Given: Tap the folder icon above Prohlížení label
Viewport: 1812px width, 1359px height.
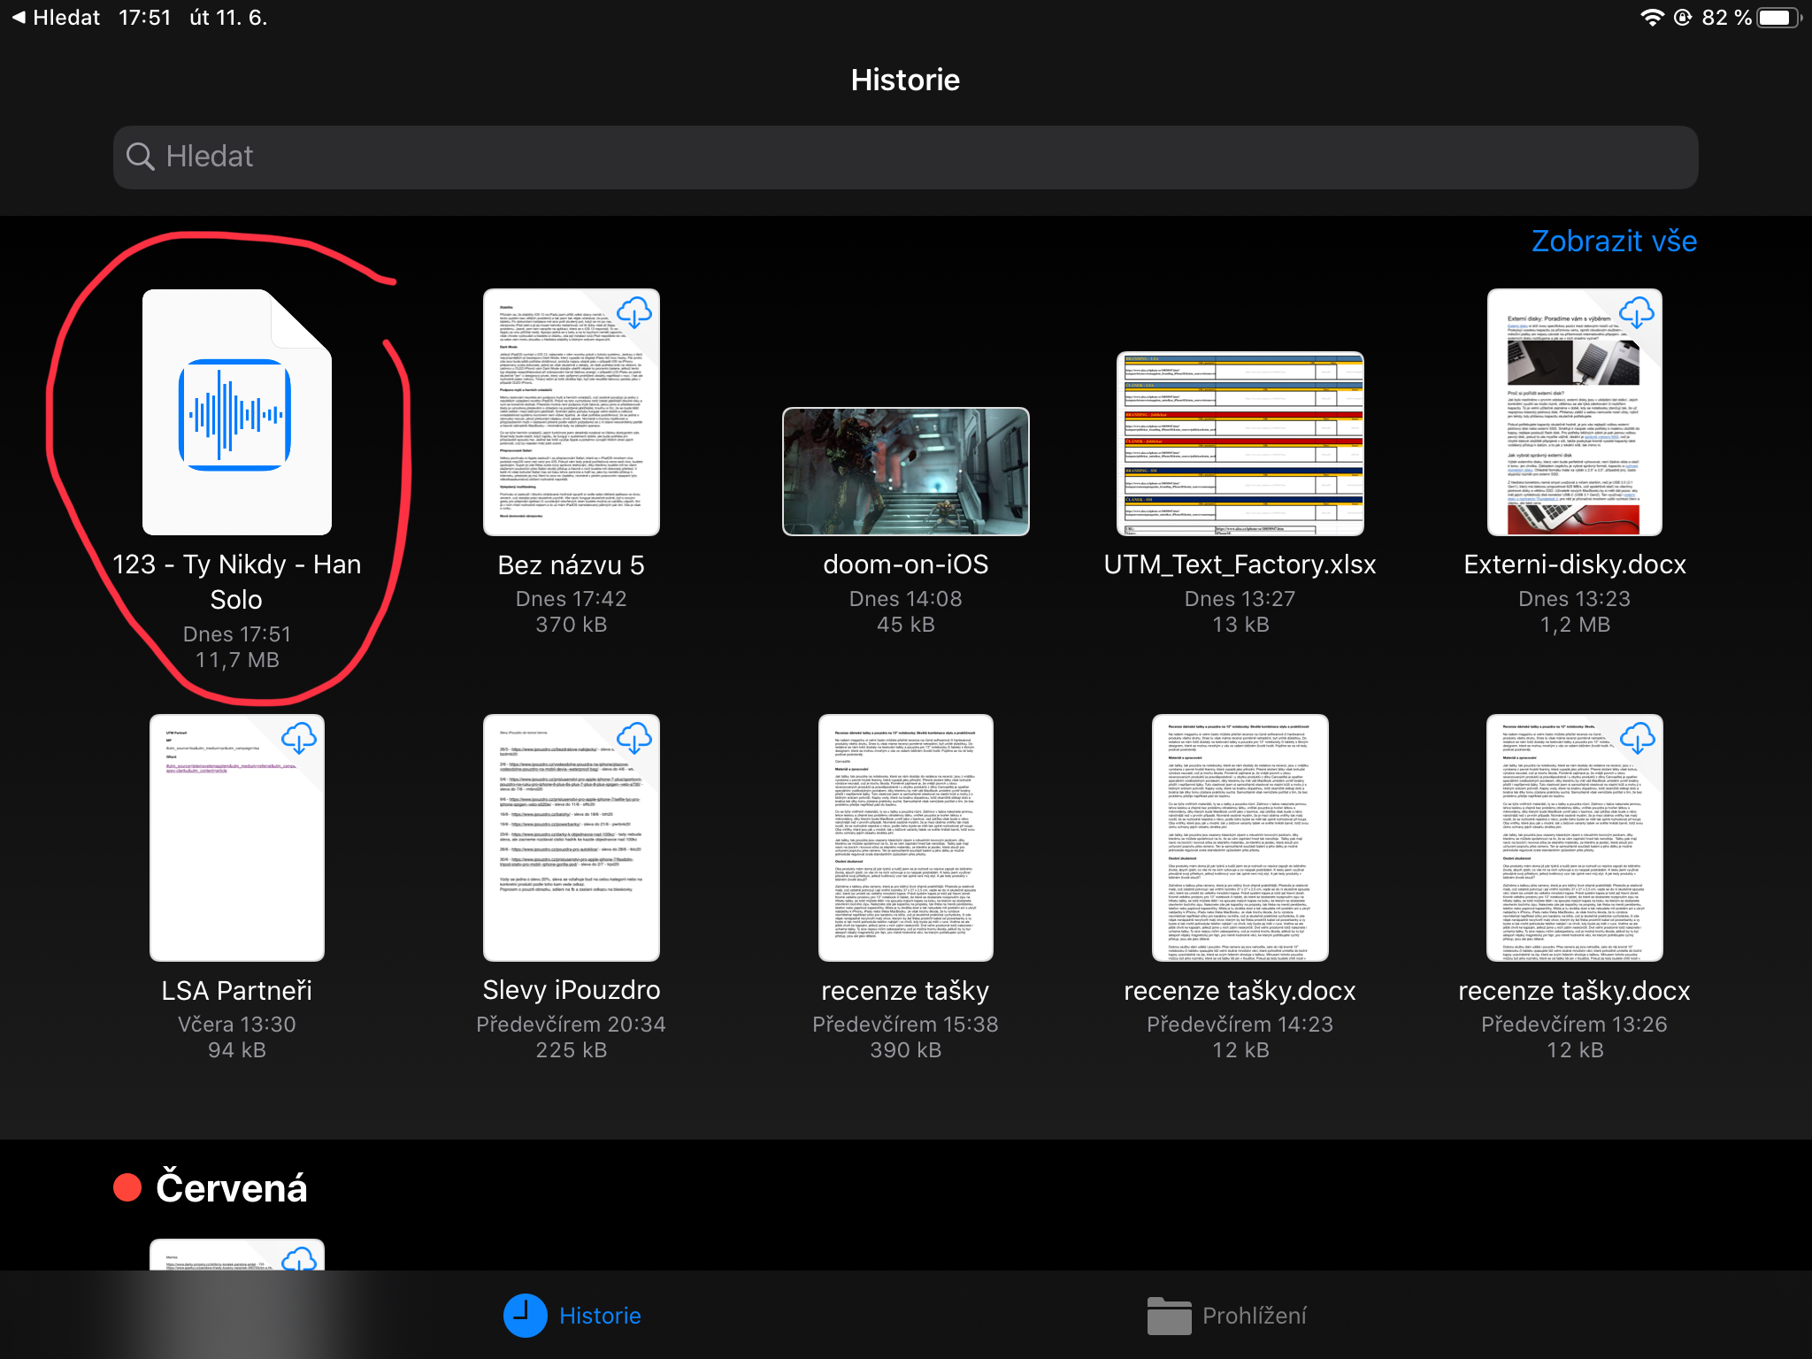Looking at the screenshot, I should pos(1170,1316).
